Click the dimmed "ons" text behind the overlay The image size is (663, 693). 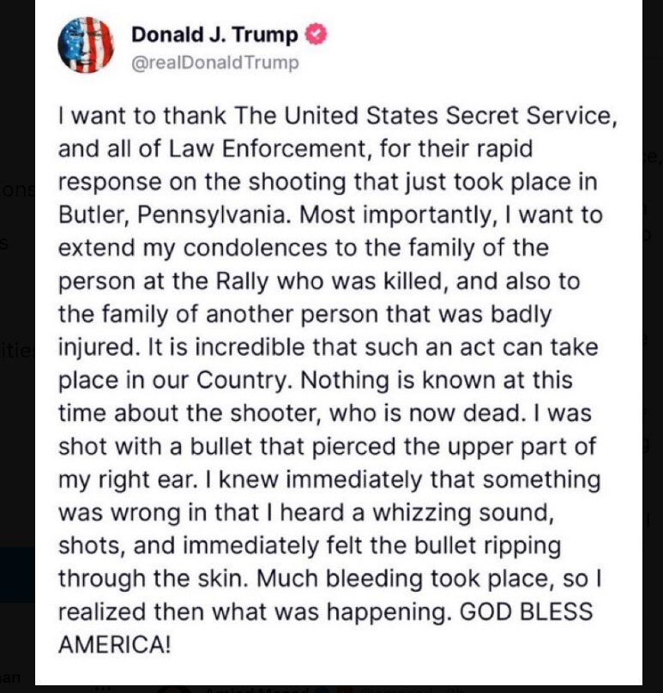click(18, 190)
